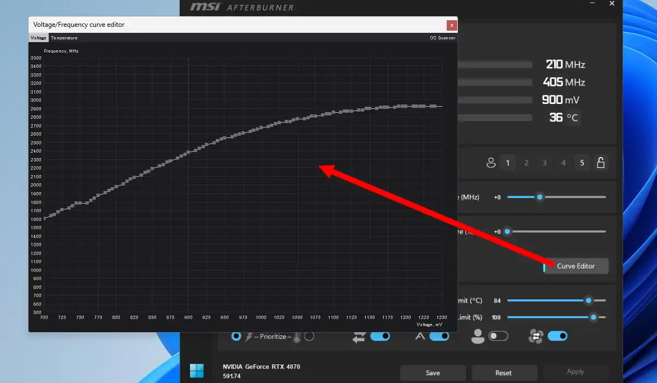Turn off toggle beside swap arrows
The image size is (657, 383).
380,336
